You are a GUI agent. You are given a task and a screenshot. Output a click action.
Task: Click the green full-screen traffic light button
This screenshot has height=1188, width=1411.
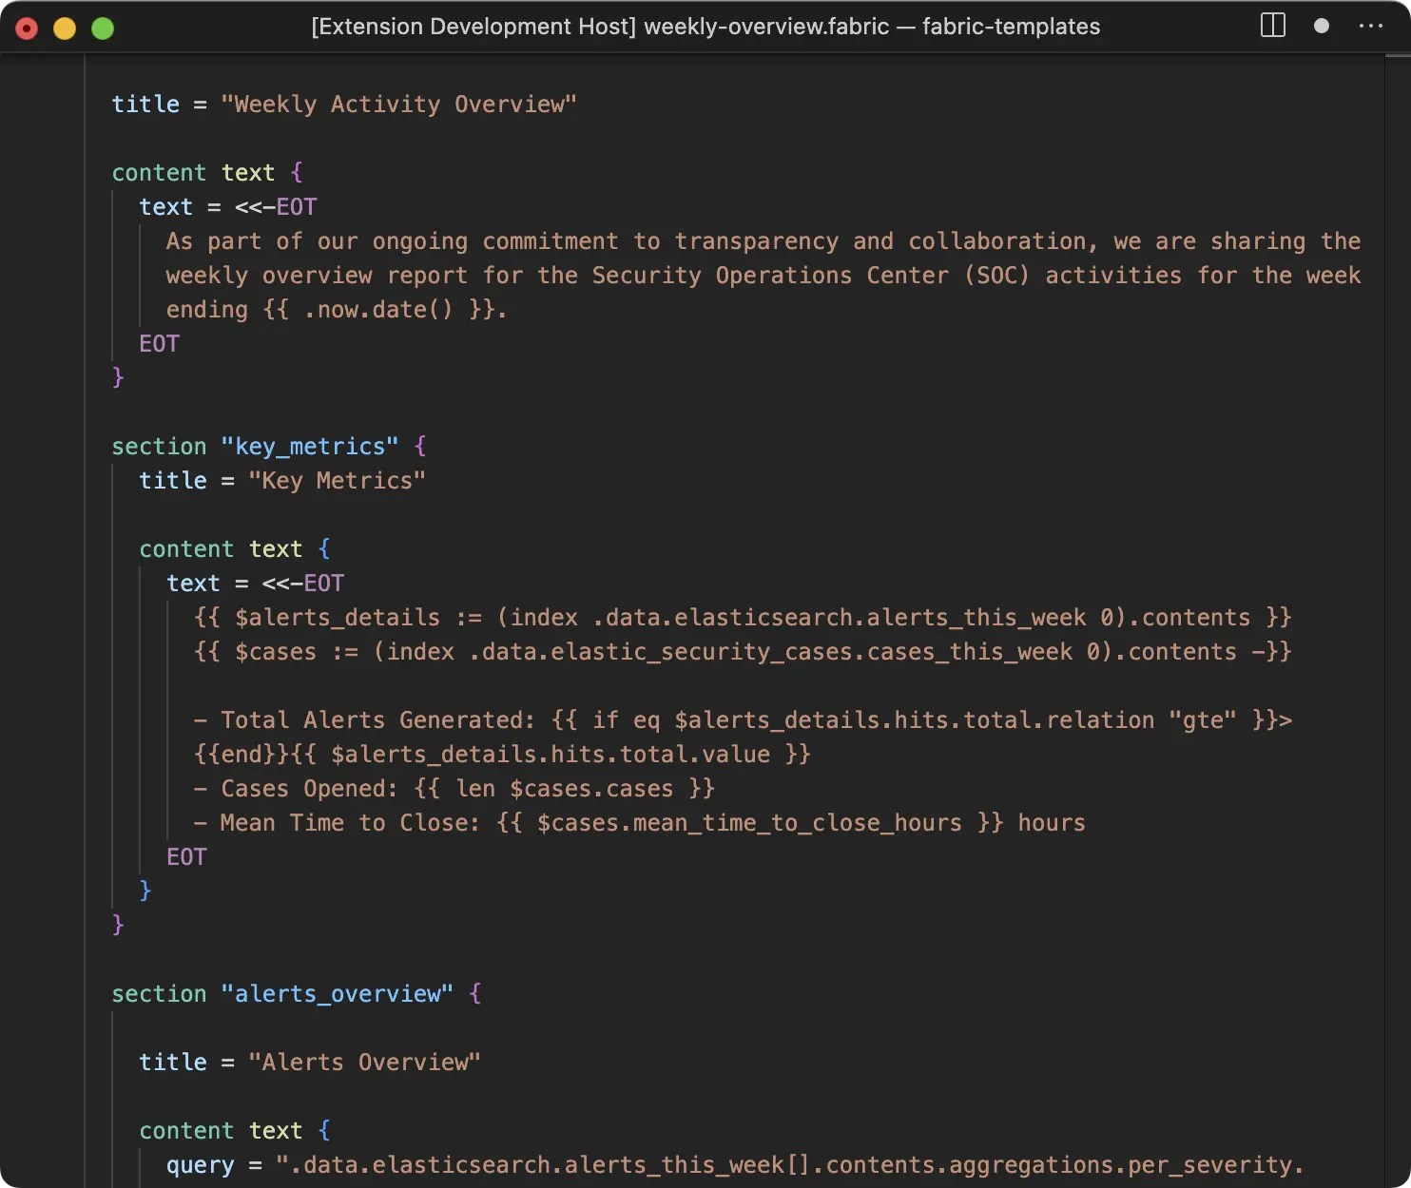102,28
